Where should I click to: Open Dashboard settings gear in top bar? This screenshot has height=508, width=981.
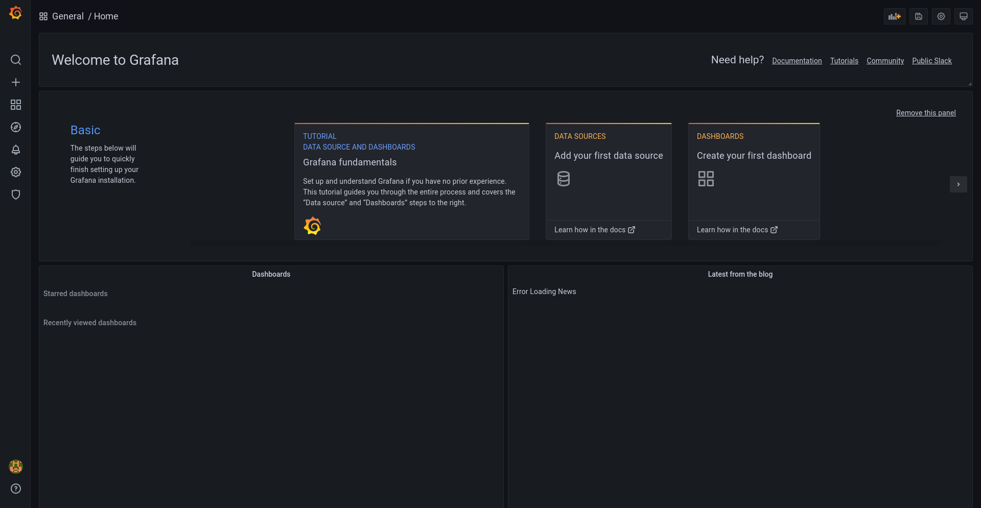[941, 16]
